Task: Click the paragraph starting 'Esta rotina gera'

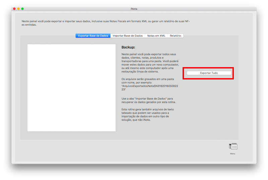Action: coord(148,115)
